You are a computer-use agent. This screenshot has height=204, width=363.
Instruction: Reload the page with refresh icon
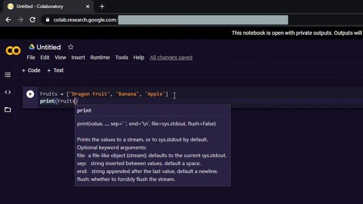[x=32, y=20]
